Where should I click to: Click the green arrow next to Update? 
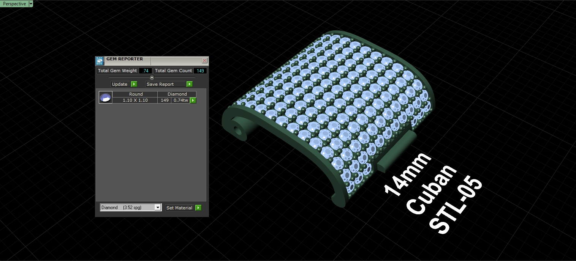134,84
